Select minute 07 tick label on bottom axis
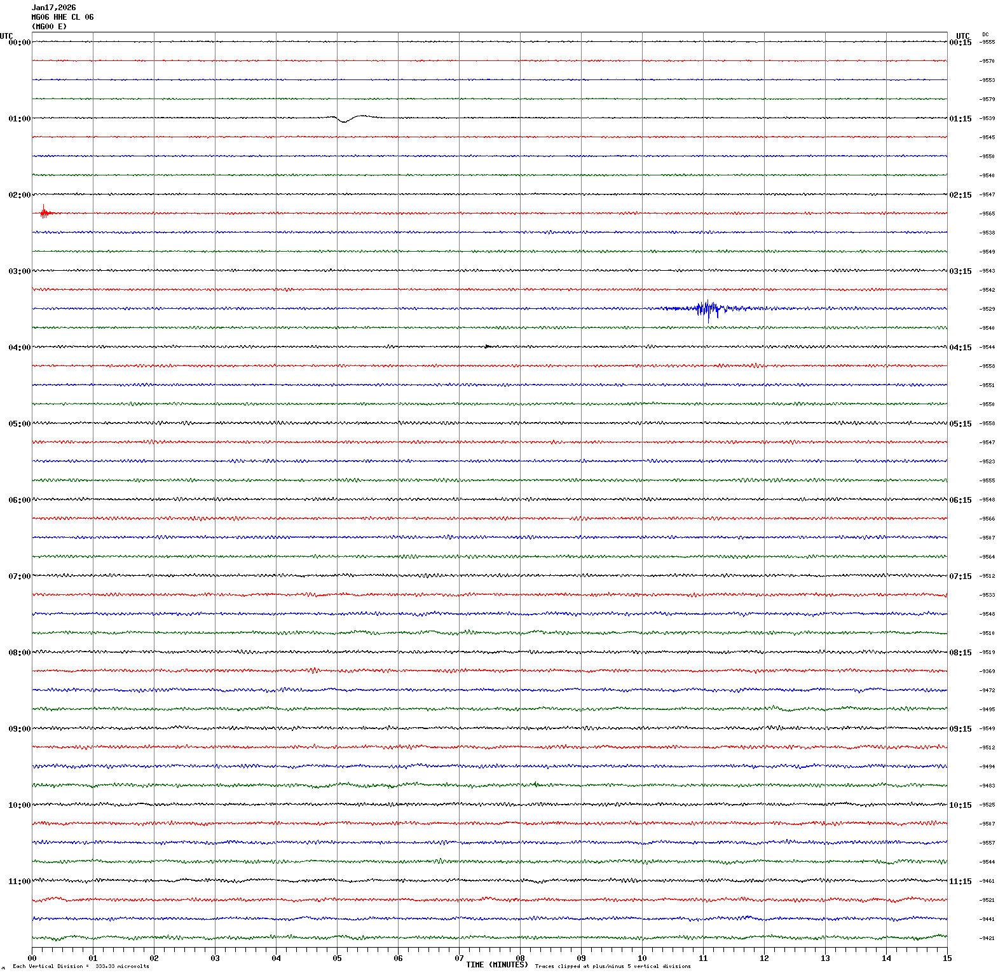Image resolution: width=998 pixels, height=975 pixels. point(459,958)
